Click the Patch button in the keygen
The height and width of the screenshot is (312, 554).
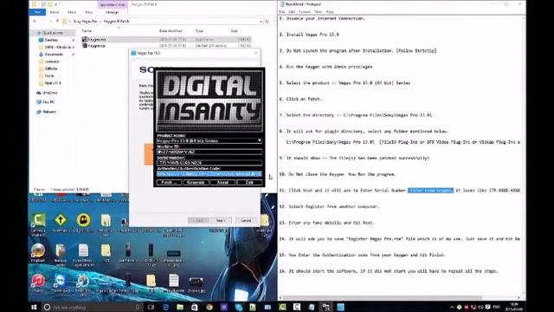(169, 182)
